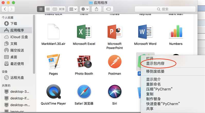
Task: Click the sidebar vertical scrollbar
Action: click(34, 45)
